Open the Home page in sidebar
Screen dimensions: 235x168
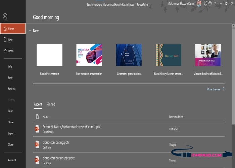coord(13,29)
